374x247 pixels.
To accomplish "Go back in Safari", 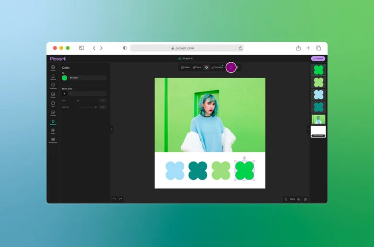I will (94, 48).
